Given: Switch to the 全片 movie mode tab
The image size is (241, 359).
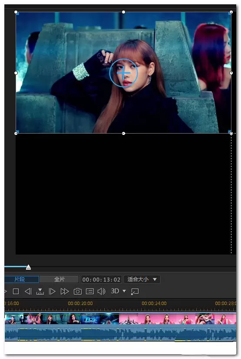Looking at the screenshot, I should pyautogui.click(x=59, y=279).
